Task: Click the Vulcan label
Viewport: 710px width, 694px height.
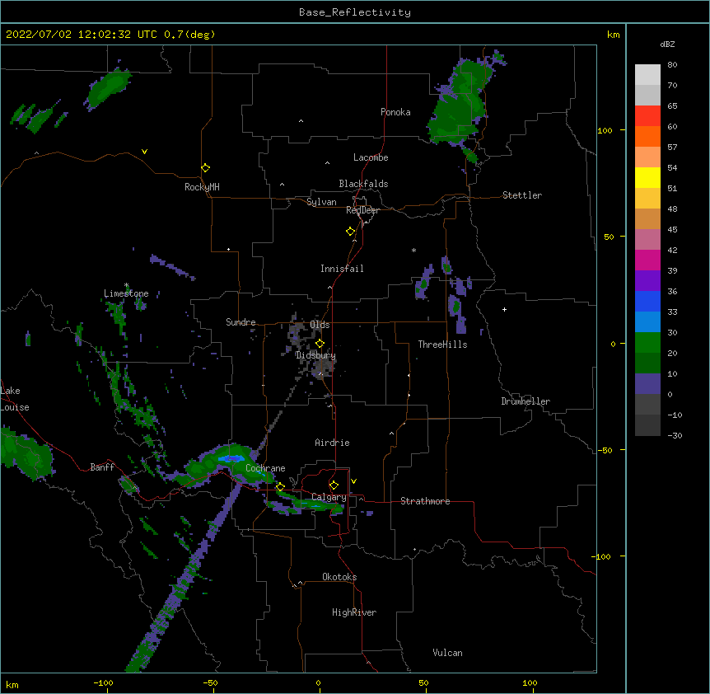Action: 447,653
